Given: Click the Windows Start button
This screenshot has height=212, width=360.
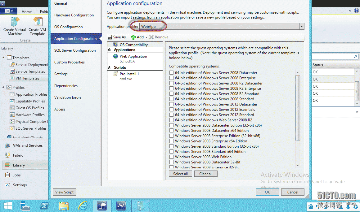Looking at the screenshot, I should tap(8, 206).
